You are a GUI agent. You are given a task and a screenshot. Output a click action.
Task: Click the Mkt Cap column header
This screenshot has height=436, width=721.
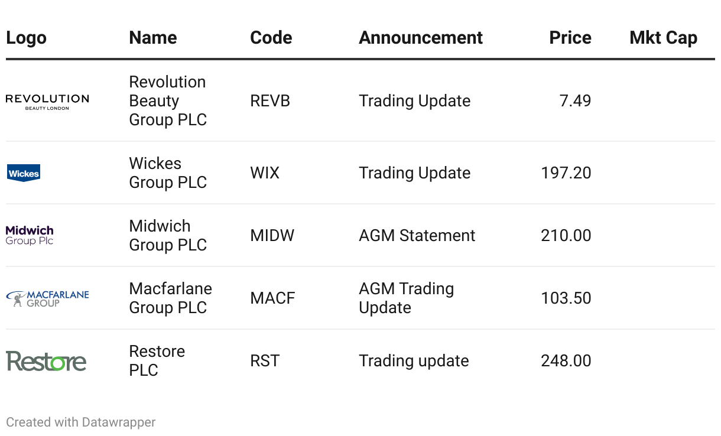click(x=663, y=38)
